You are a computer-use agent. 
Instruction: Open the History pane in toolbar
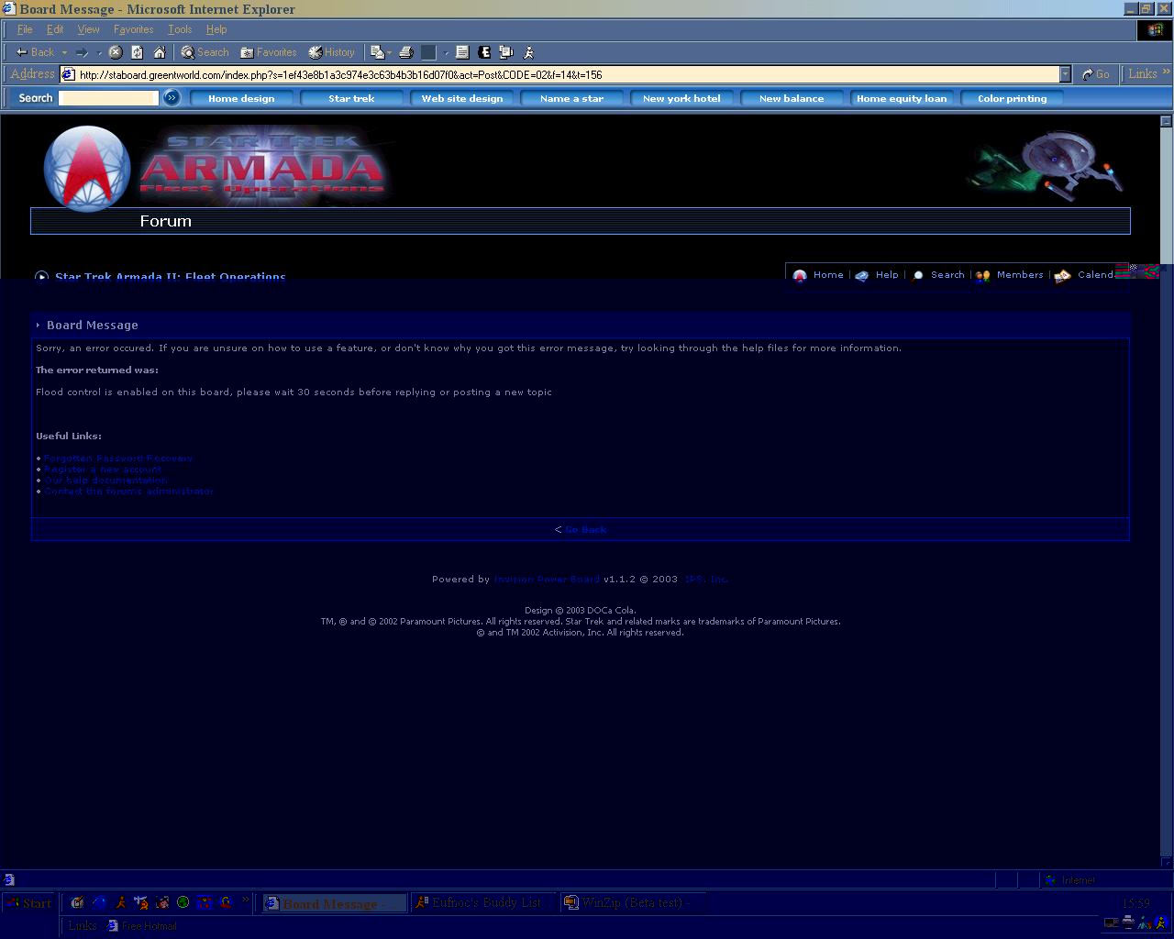click(x=331, y=52)
